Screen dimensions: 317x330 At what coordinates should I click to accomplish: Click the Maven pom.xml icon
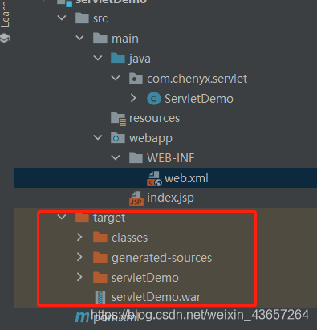[x=82, y=317]
